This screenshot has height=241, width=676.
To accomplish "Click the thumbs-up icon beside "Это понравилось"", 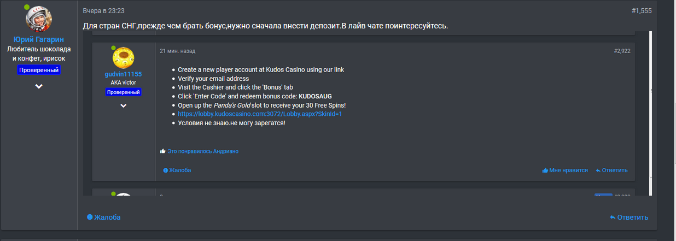I will pyautogui.click(x=162, y=151).
